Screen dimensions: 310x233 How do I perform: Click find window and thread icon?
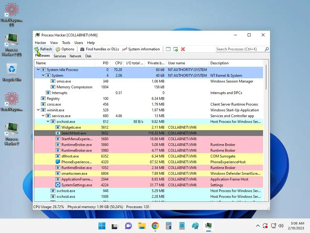click(x=175, y=49)
